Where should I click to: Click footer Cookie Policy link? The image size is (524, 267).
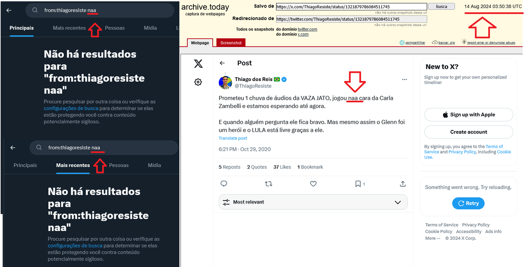pyautogui.click(x=439, y=232)
